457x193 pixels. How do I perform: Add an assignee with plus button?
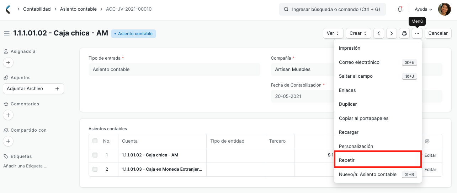(8, 62)
